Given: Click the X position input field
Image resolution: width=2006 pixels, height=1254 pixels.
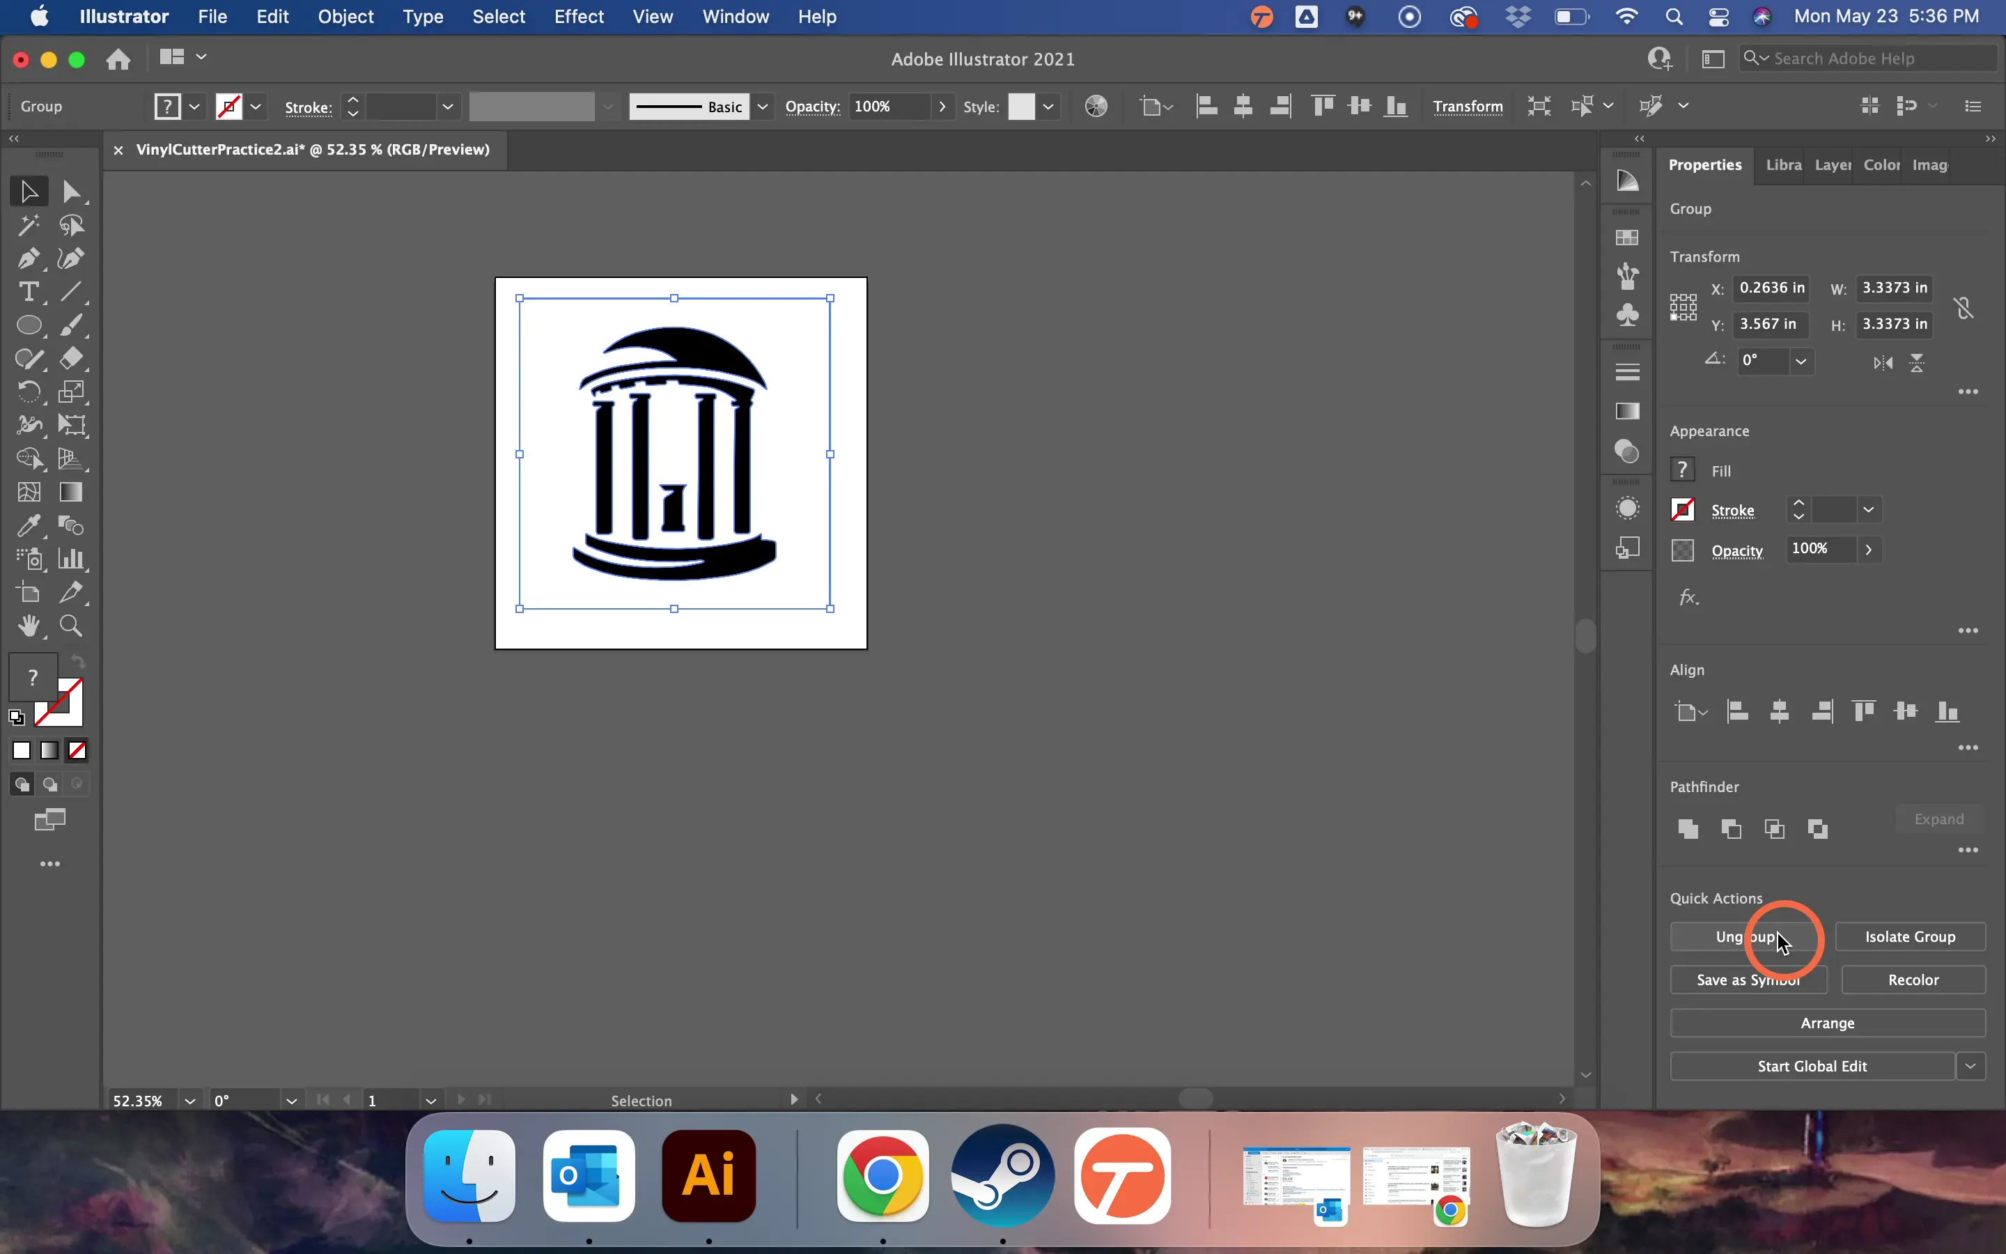Looking at the screenshot, I should [1772, 288].
